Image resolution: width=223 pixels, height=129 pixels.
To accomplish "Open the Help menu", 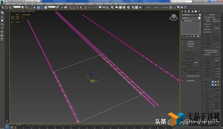I will (116, 4).
